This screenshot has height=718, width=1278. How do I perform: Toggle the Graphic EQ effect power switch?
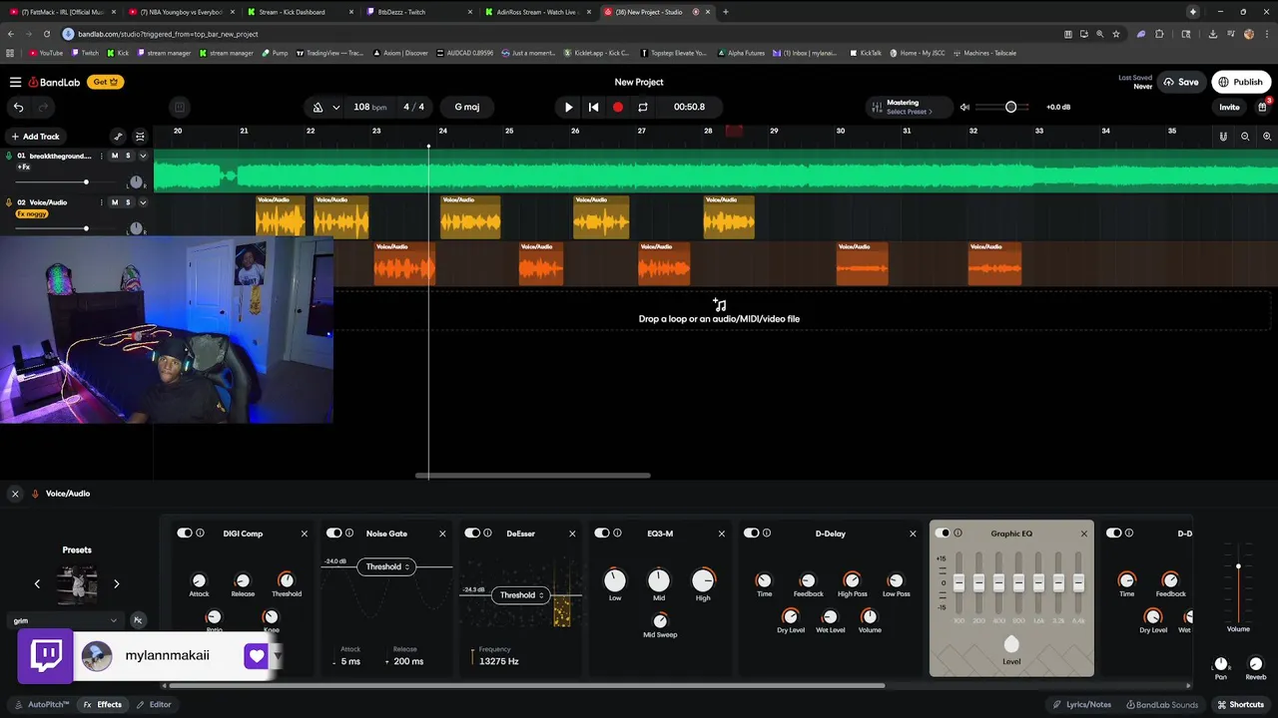click(942, 534)
